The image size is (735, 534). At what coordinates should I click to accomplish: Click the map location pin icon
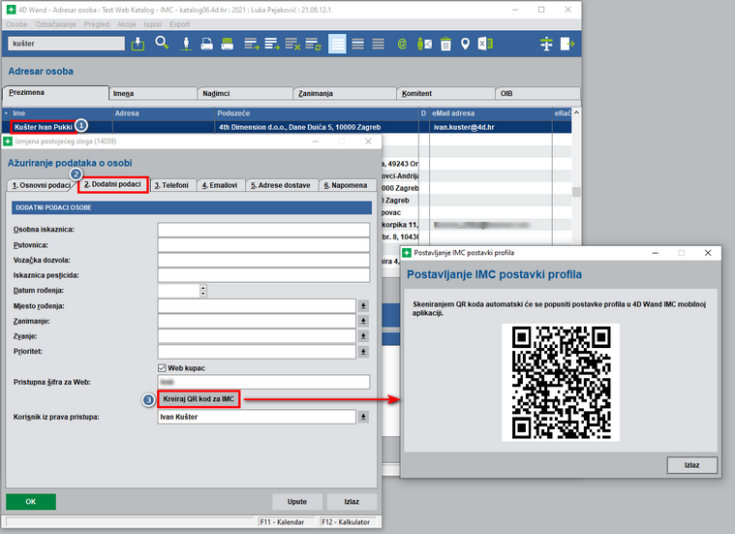point(465,45)
